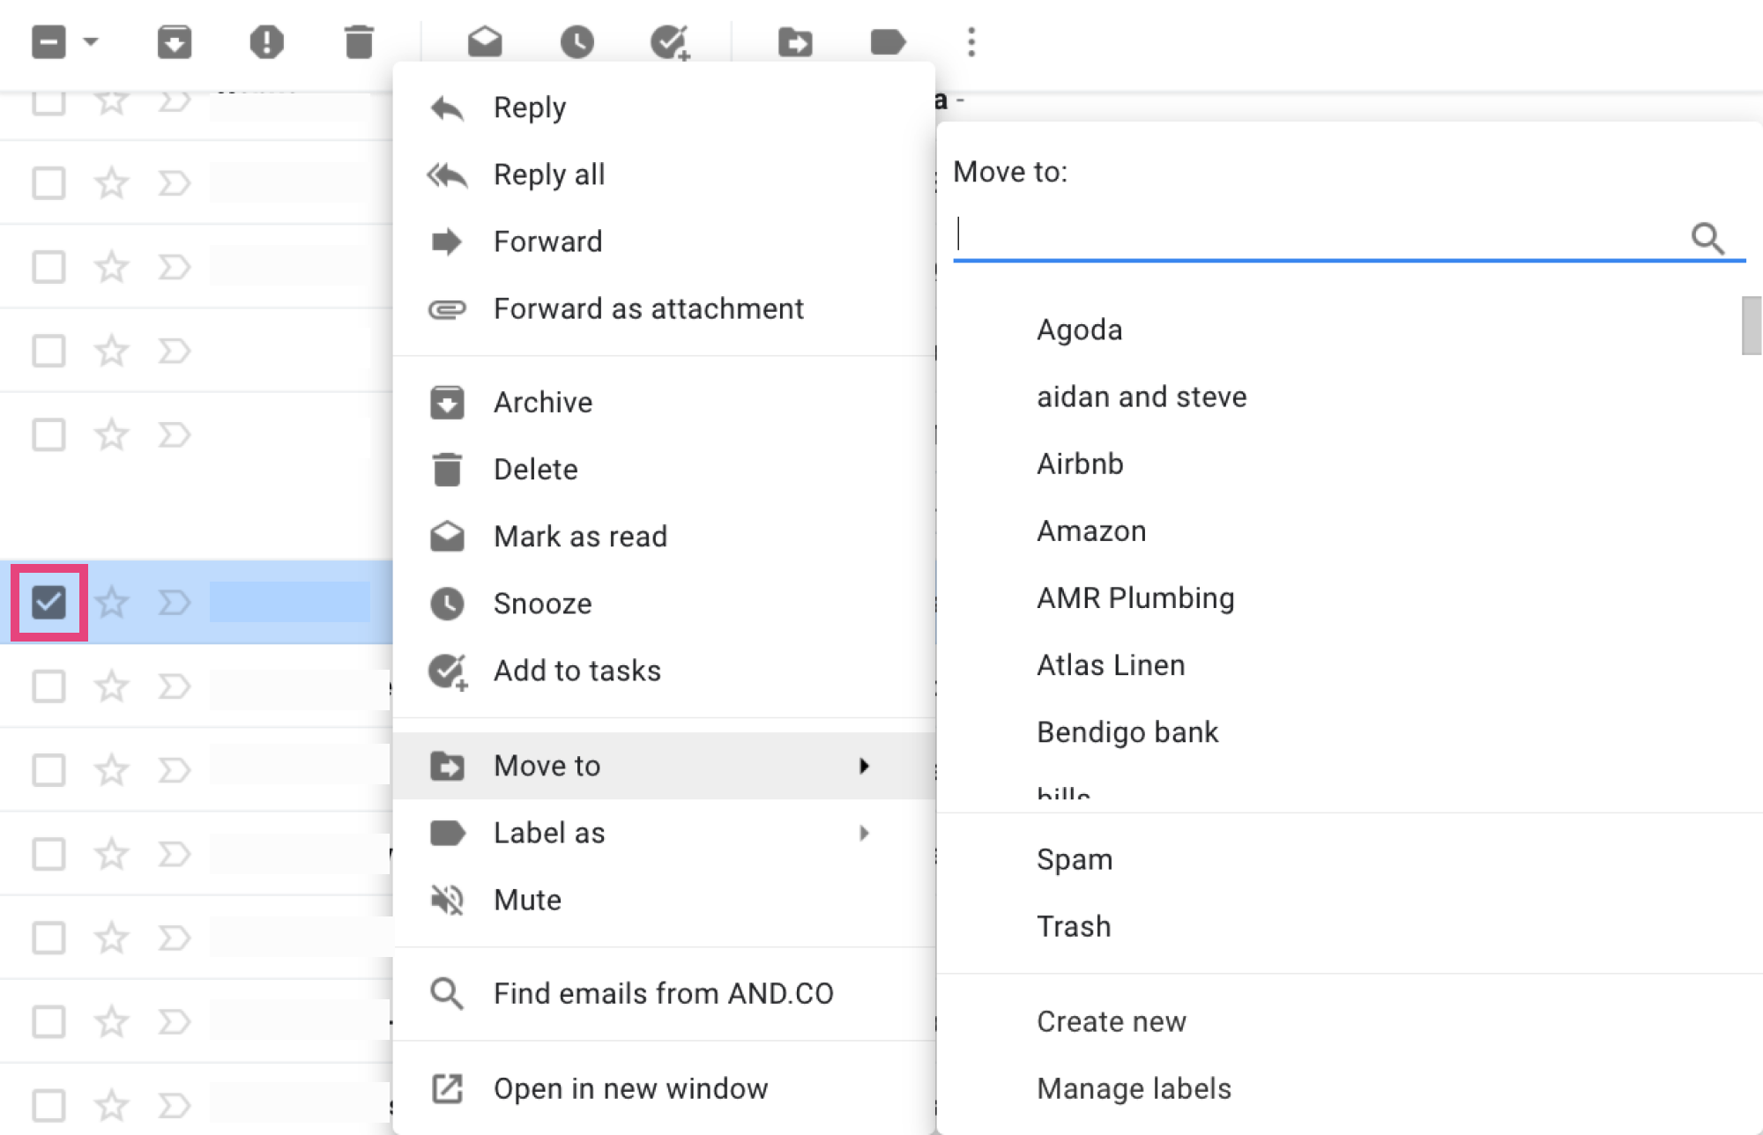The width and height of the screenshot is (1763, 1135).
Task: Open the Move to context menu entry
Action: point(664,766)
